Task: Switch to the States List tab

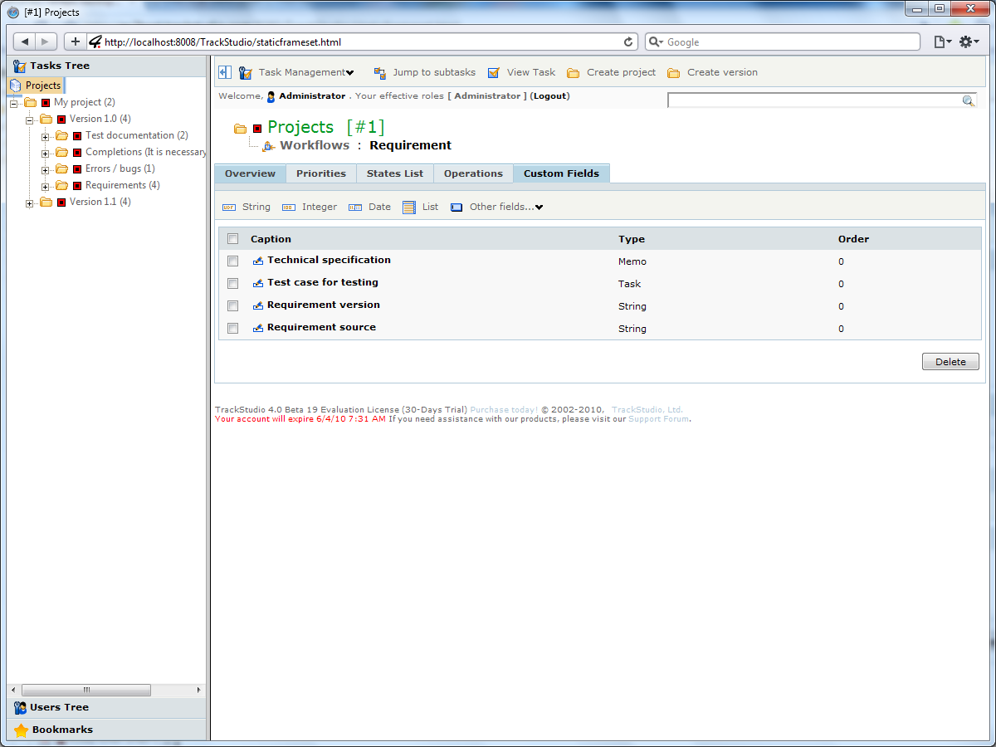Action: [395, 173]
